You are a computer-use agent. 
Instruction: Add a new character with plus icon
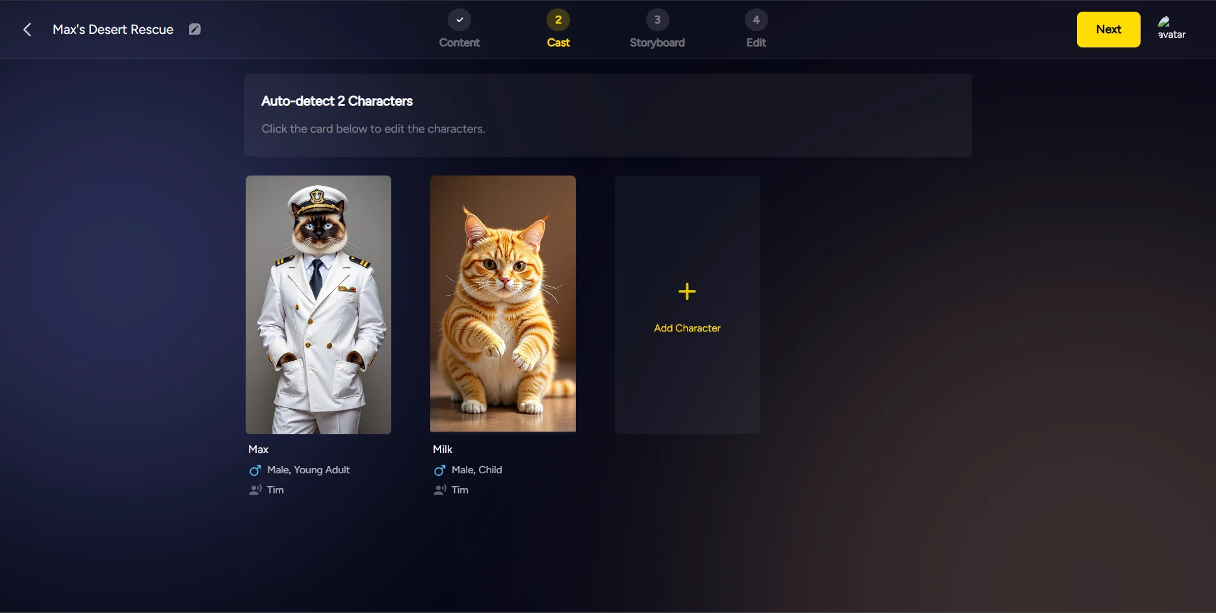click(687, 291)
